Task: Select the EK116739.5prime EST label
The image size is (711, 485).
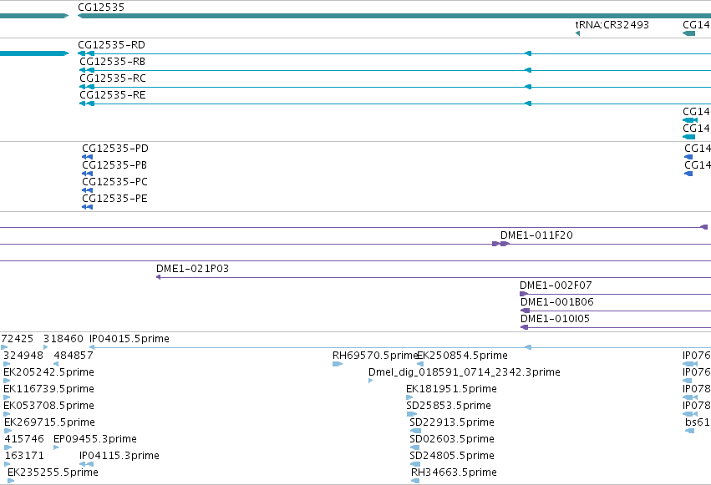Action: click(48, 390)
